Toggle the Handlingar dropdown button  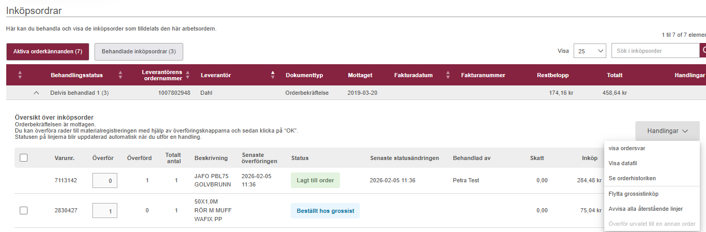point(667,131)
